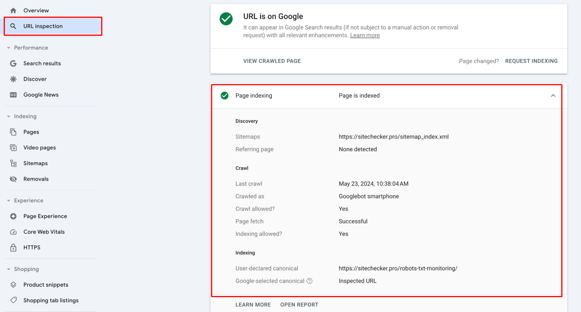581x312 pixels.
Task: Click the Google News icon
Action: [13, 95]
